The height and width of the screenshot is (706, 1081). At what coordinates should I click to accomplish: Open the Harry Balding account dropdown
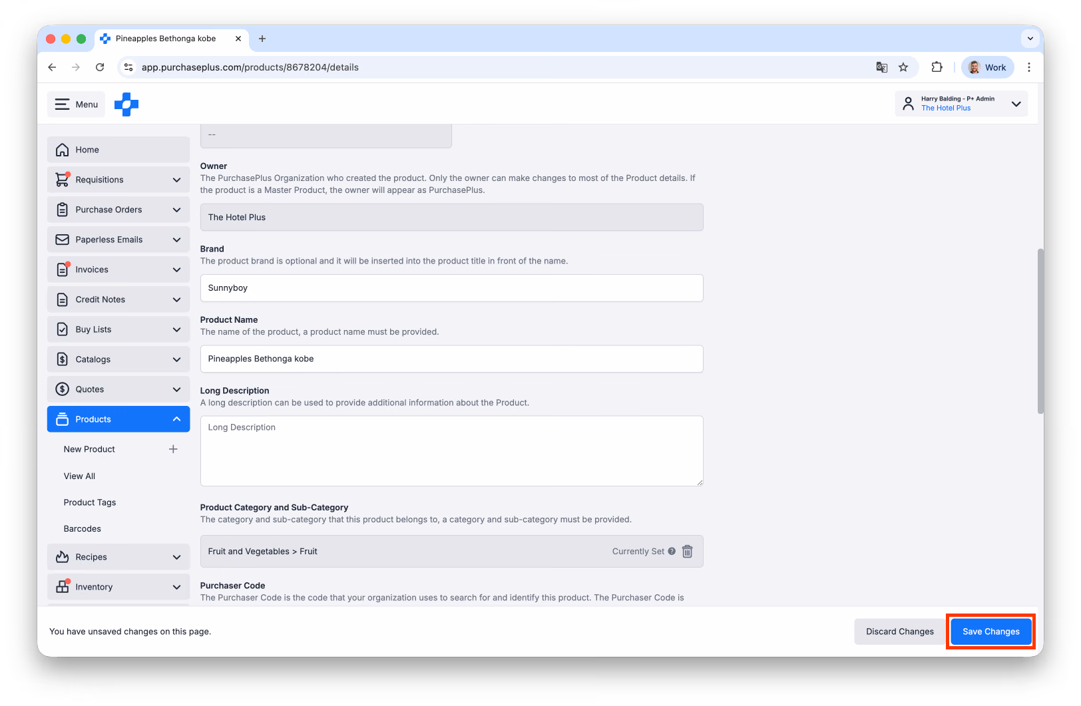[x=961, y=104]
